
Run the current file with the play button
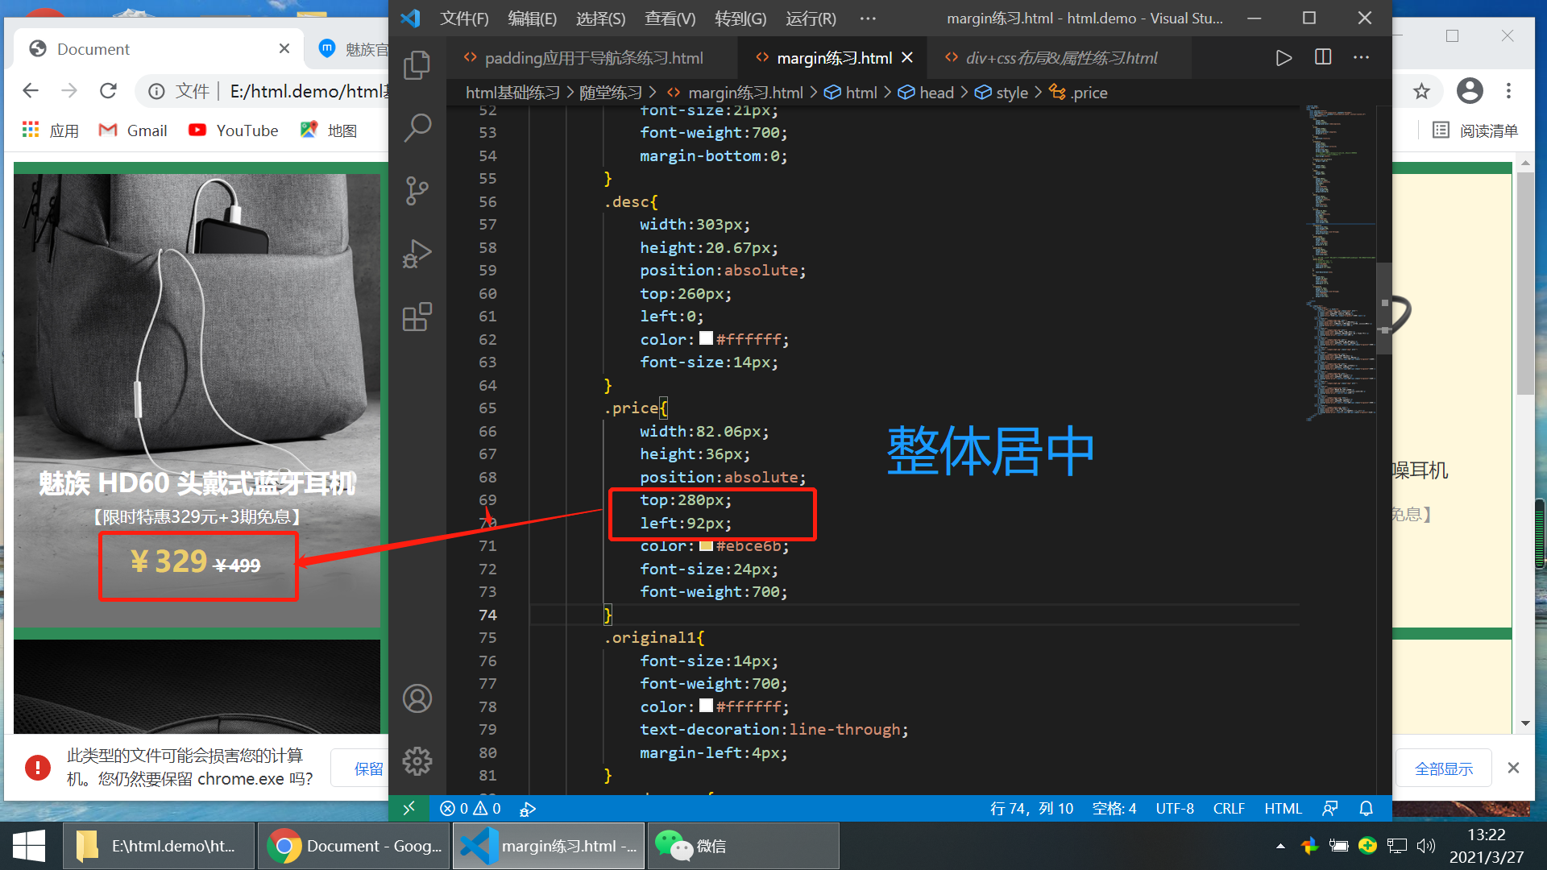coord(1284,58)
